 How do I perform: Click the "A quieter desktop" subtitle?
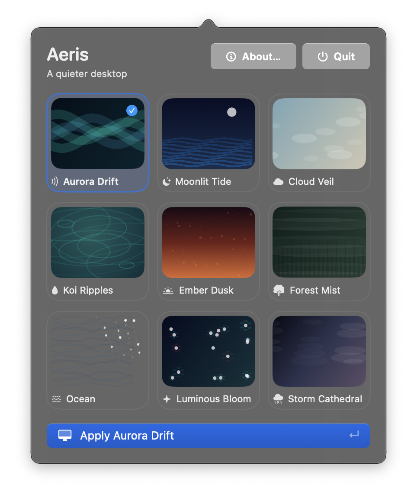[x=87, y=74]
